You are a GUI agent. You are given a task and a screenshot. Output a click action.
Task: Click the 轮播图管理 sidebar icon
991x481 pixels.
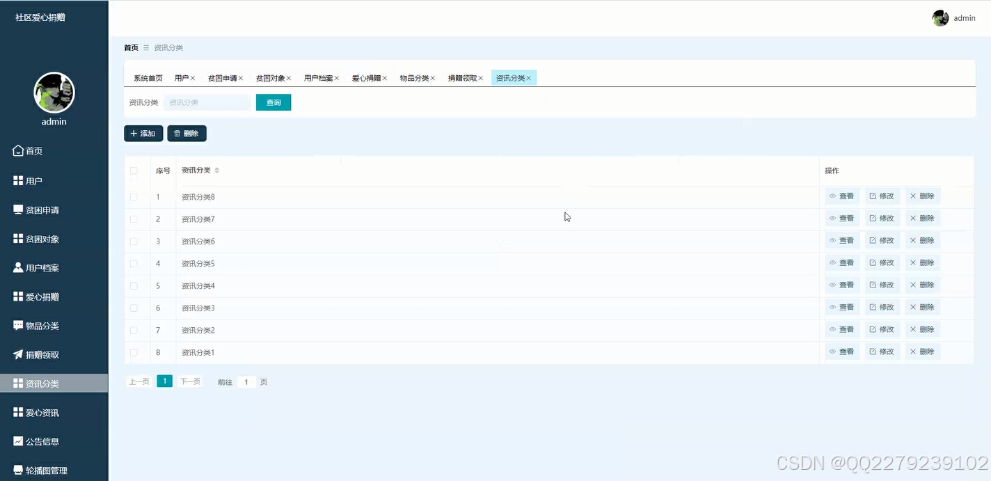[17, 470]
